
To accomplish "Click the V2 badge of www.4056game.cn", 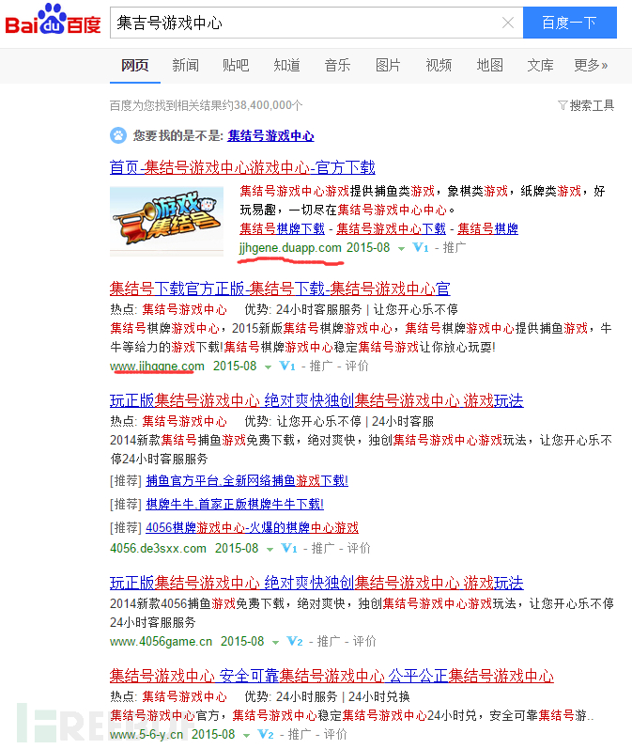I will click(x=295, y=642).
